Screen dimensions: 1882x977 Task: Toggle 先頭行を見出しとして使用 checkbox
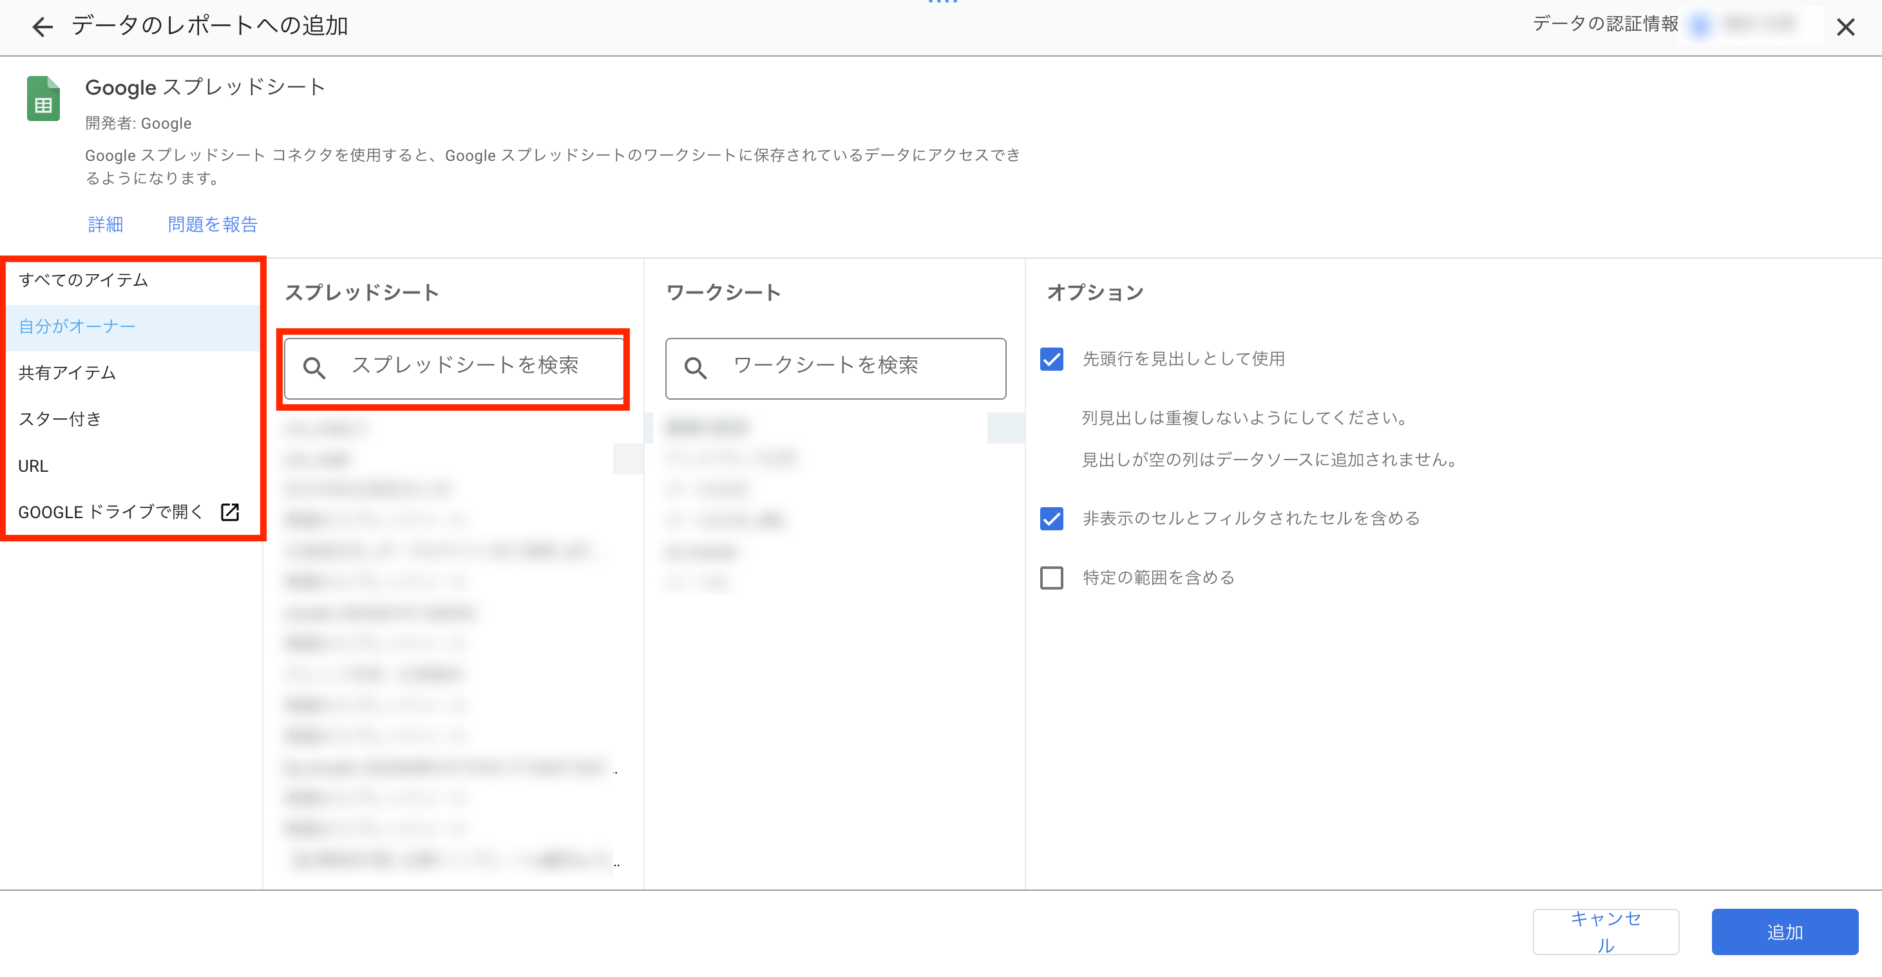pyautogui.click(x=1051, y=358)
